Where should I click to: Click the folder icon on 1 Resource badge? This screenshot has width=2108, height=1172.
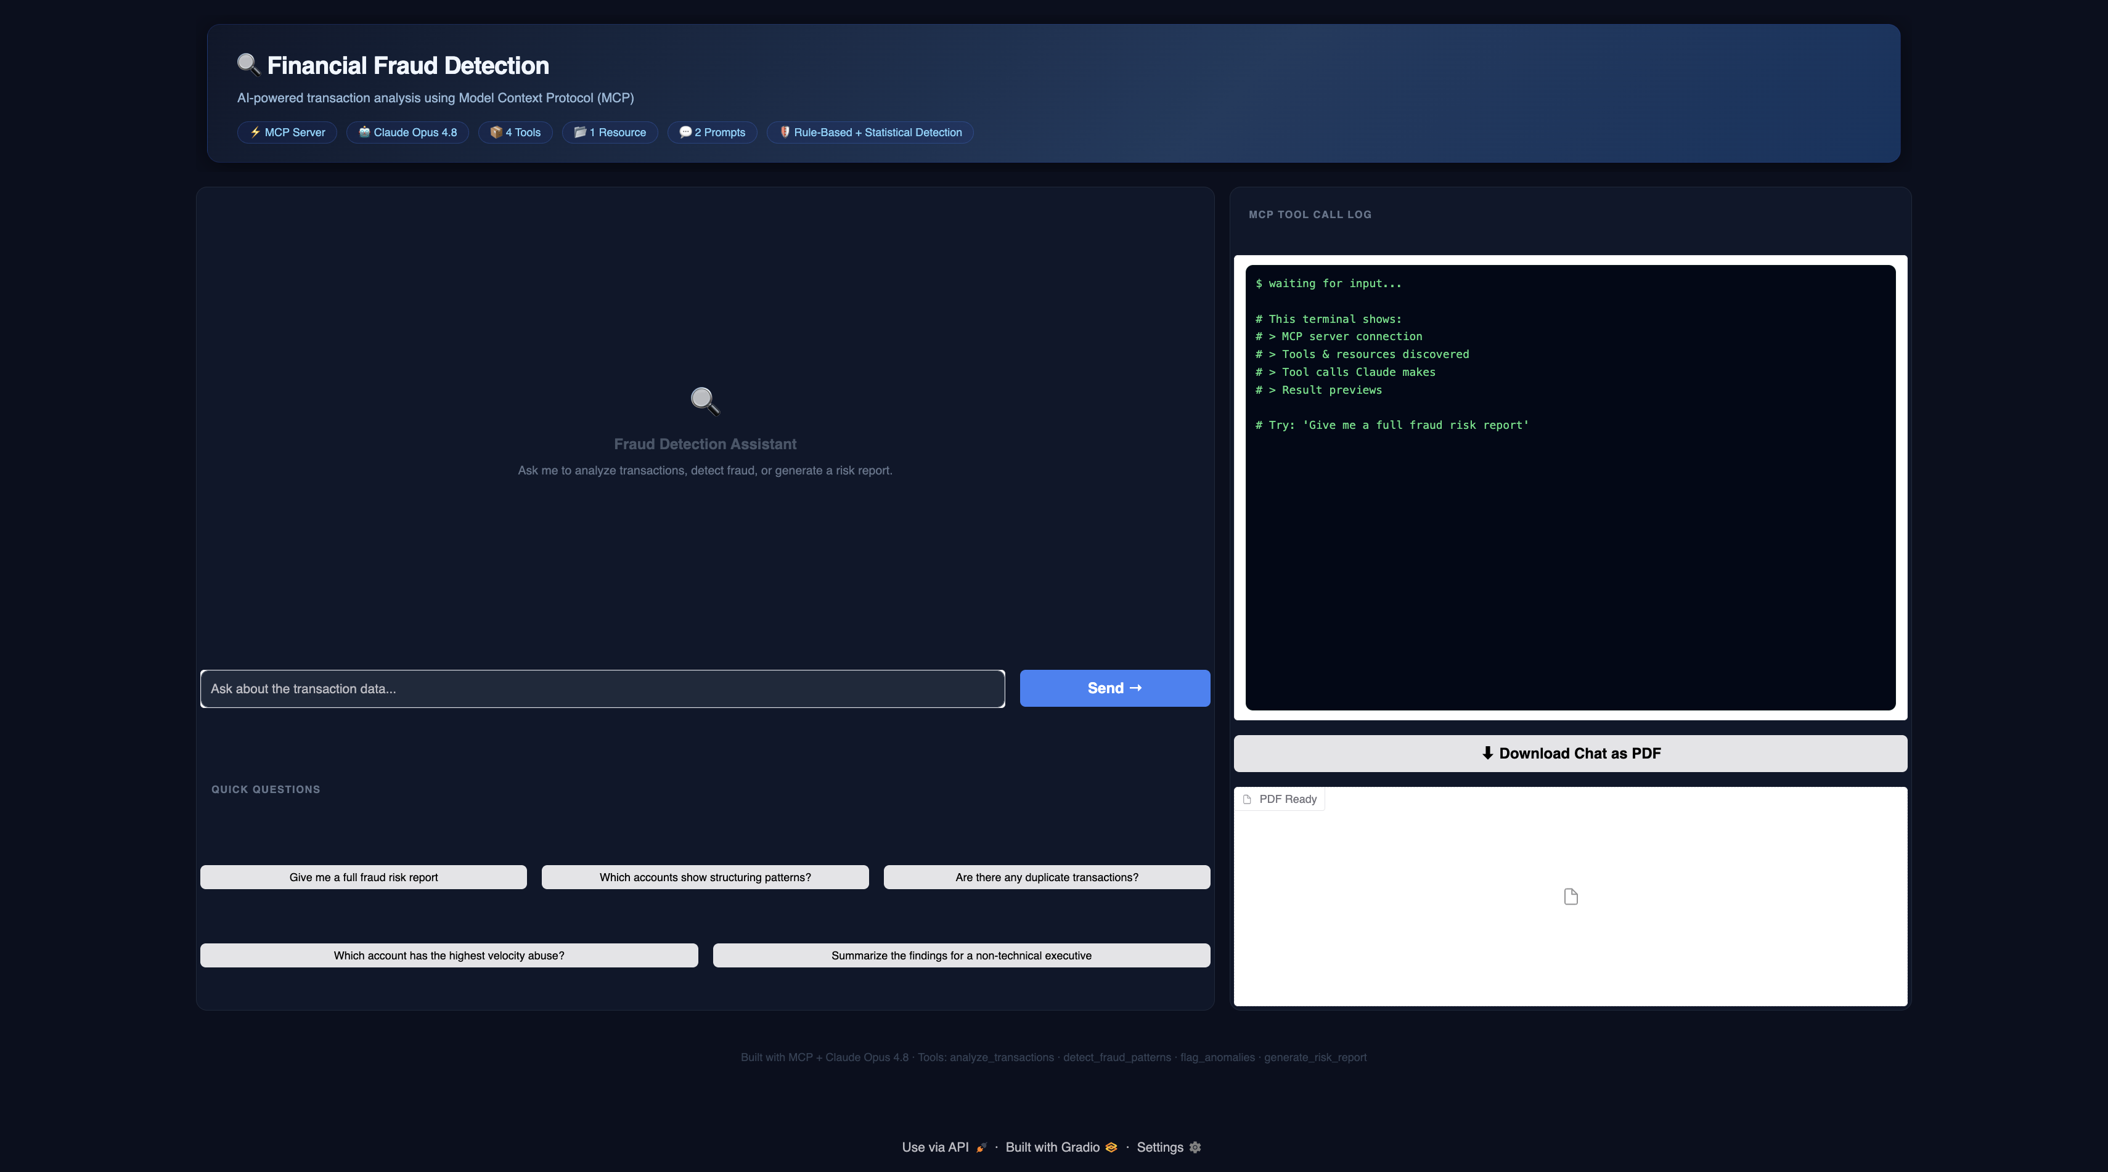pos(580,132)
